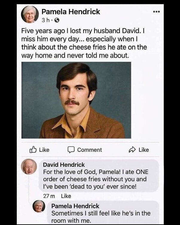Click Like under David Hendrick's comment
Viewport: 180px width, 225px height.
pos(66,196)
